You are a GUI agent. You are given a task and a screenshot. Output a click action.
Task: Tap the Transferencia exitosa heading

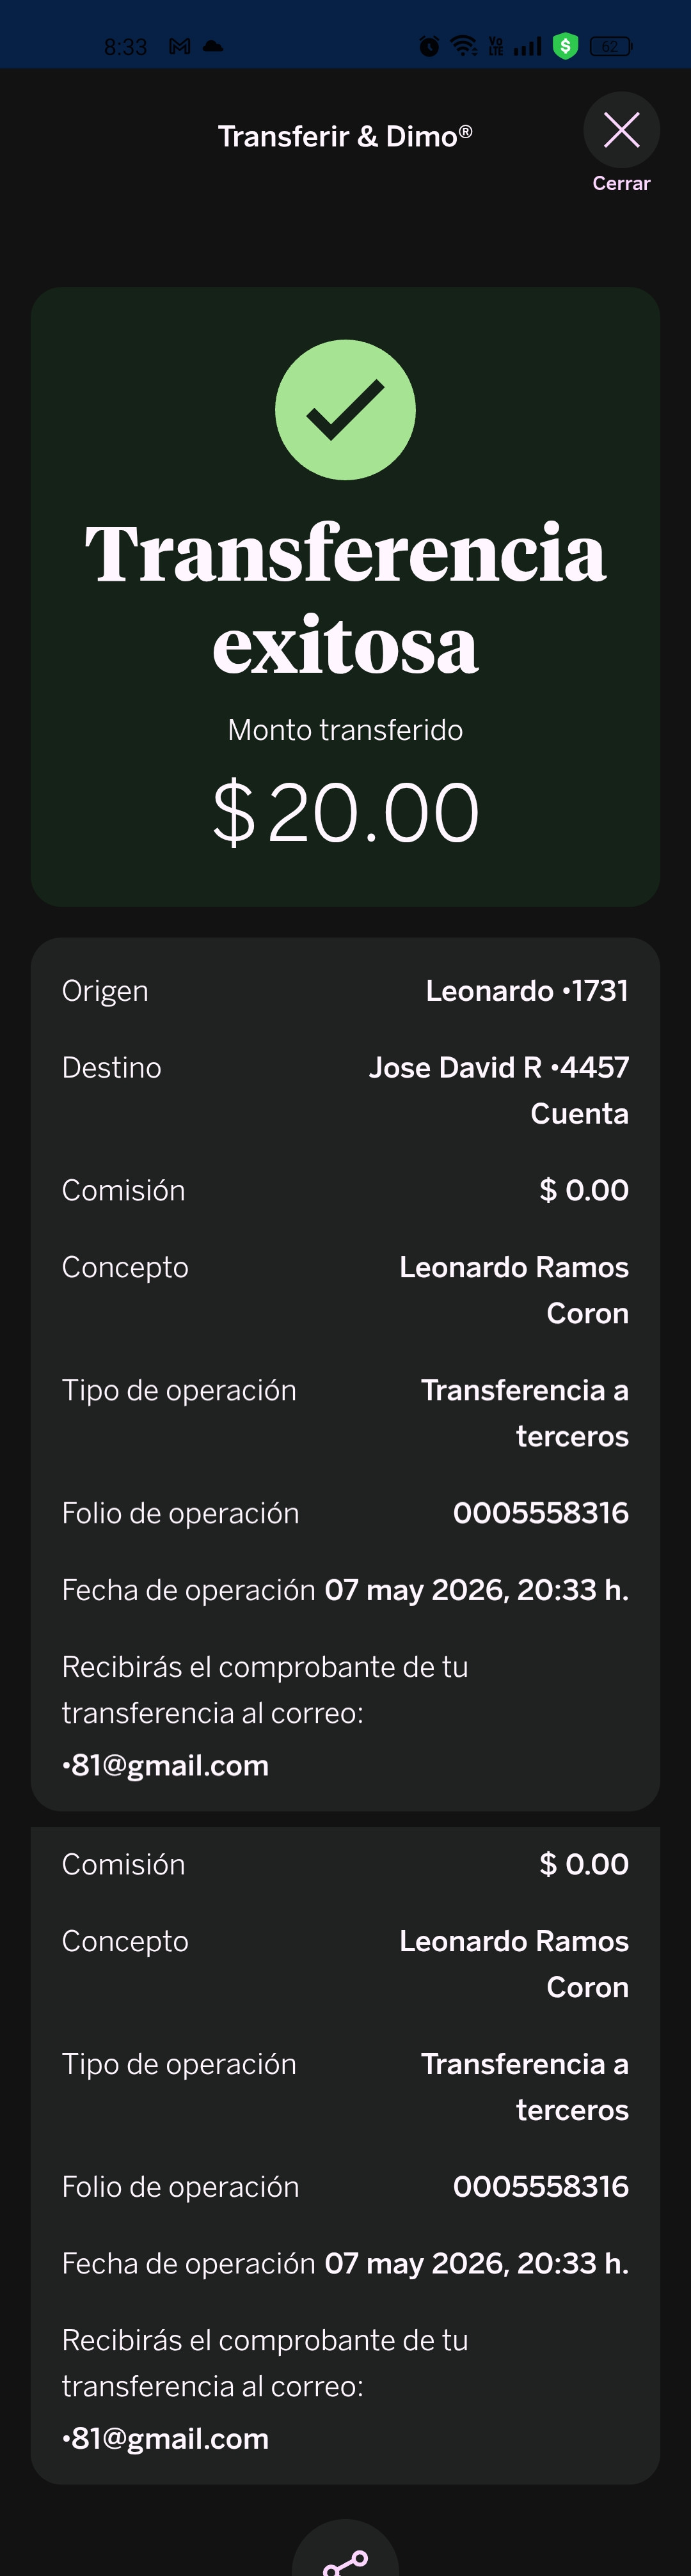click(x=345, y=598)
